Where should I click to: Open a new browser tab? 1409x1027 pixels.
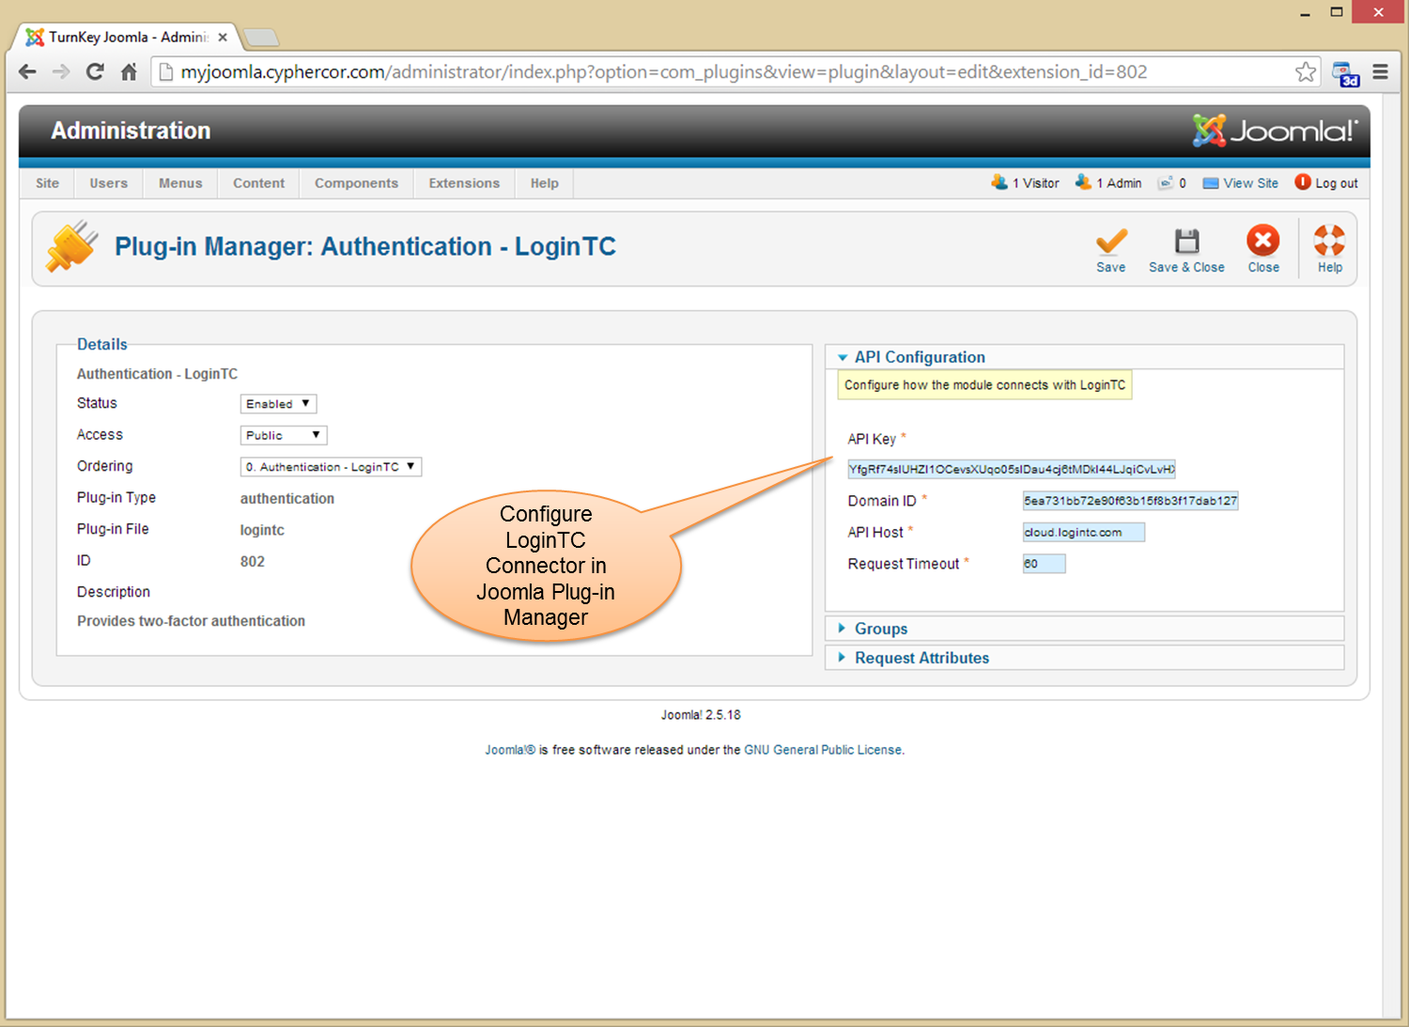[261, 38]
